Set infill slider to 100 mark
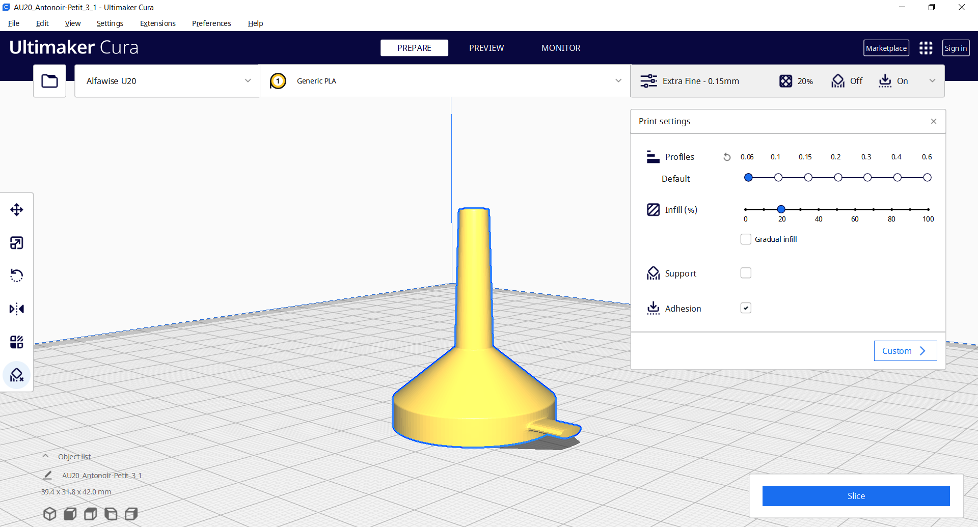This screenshot has width=978, height=527. 928,209
